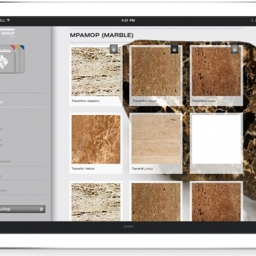Select the Travertin_Ivory sample

pyautogui.click(x=156, y=143)
